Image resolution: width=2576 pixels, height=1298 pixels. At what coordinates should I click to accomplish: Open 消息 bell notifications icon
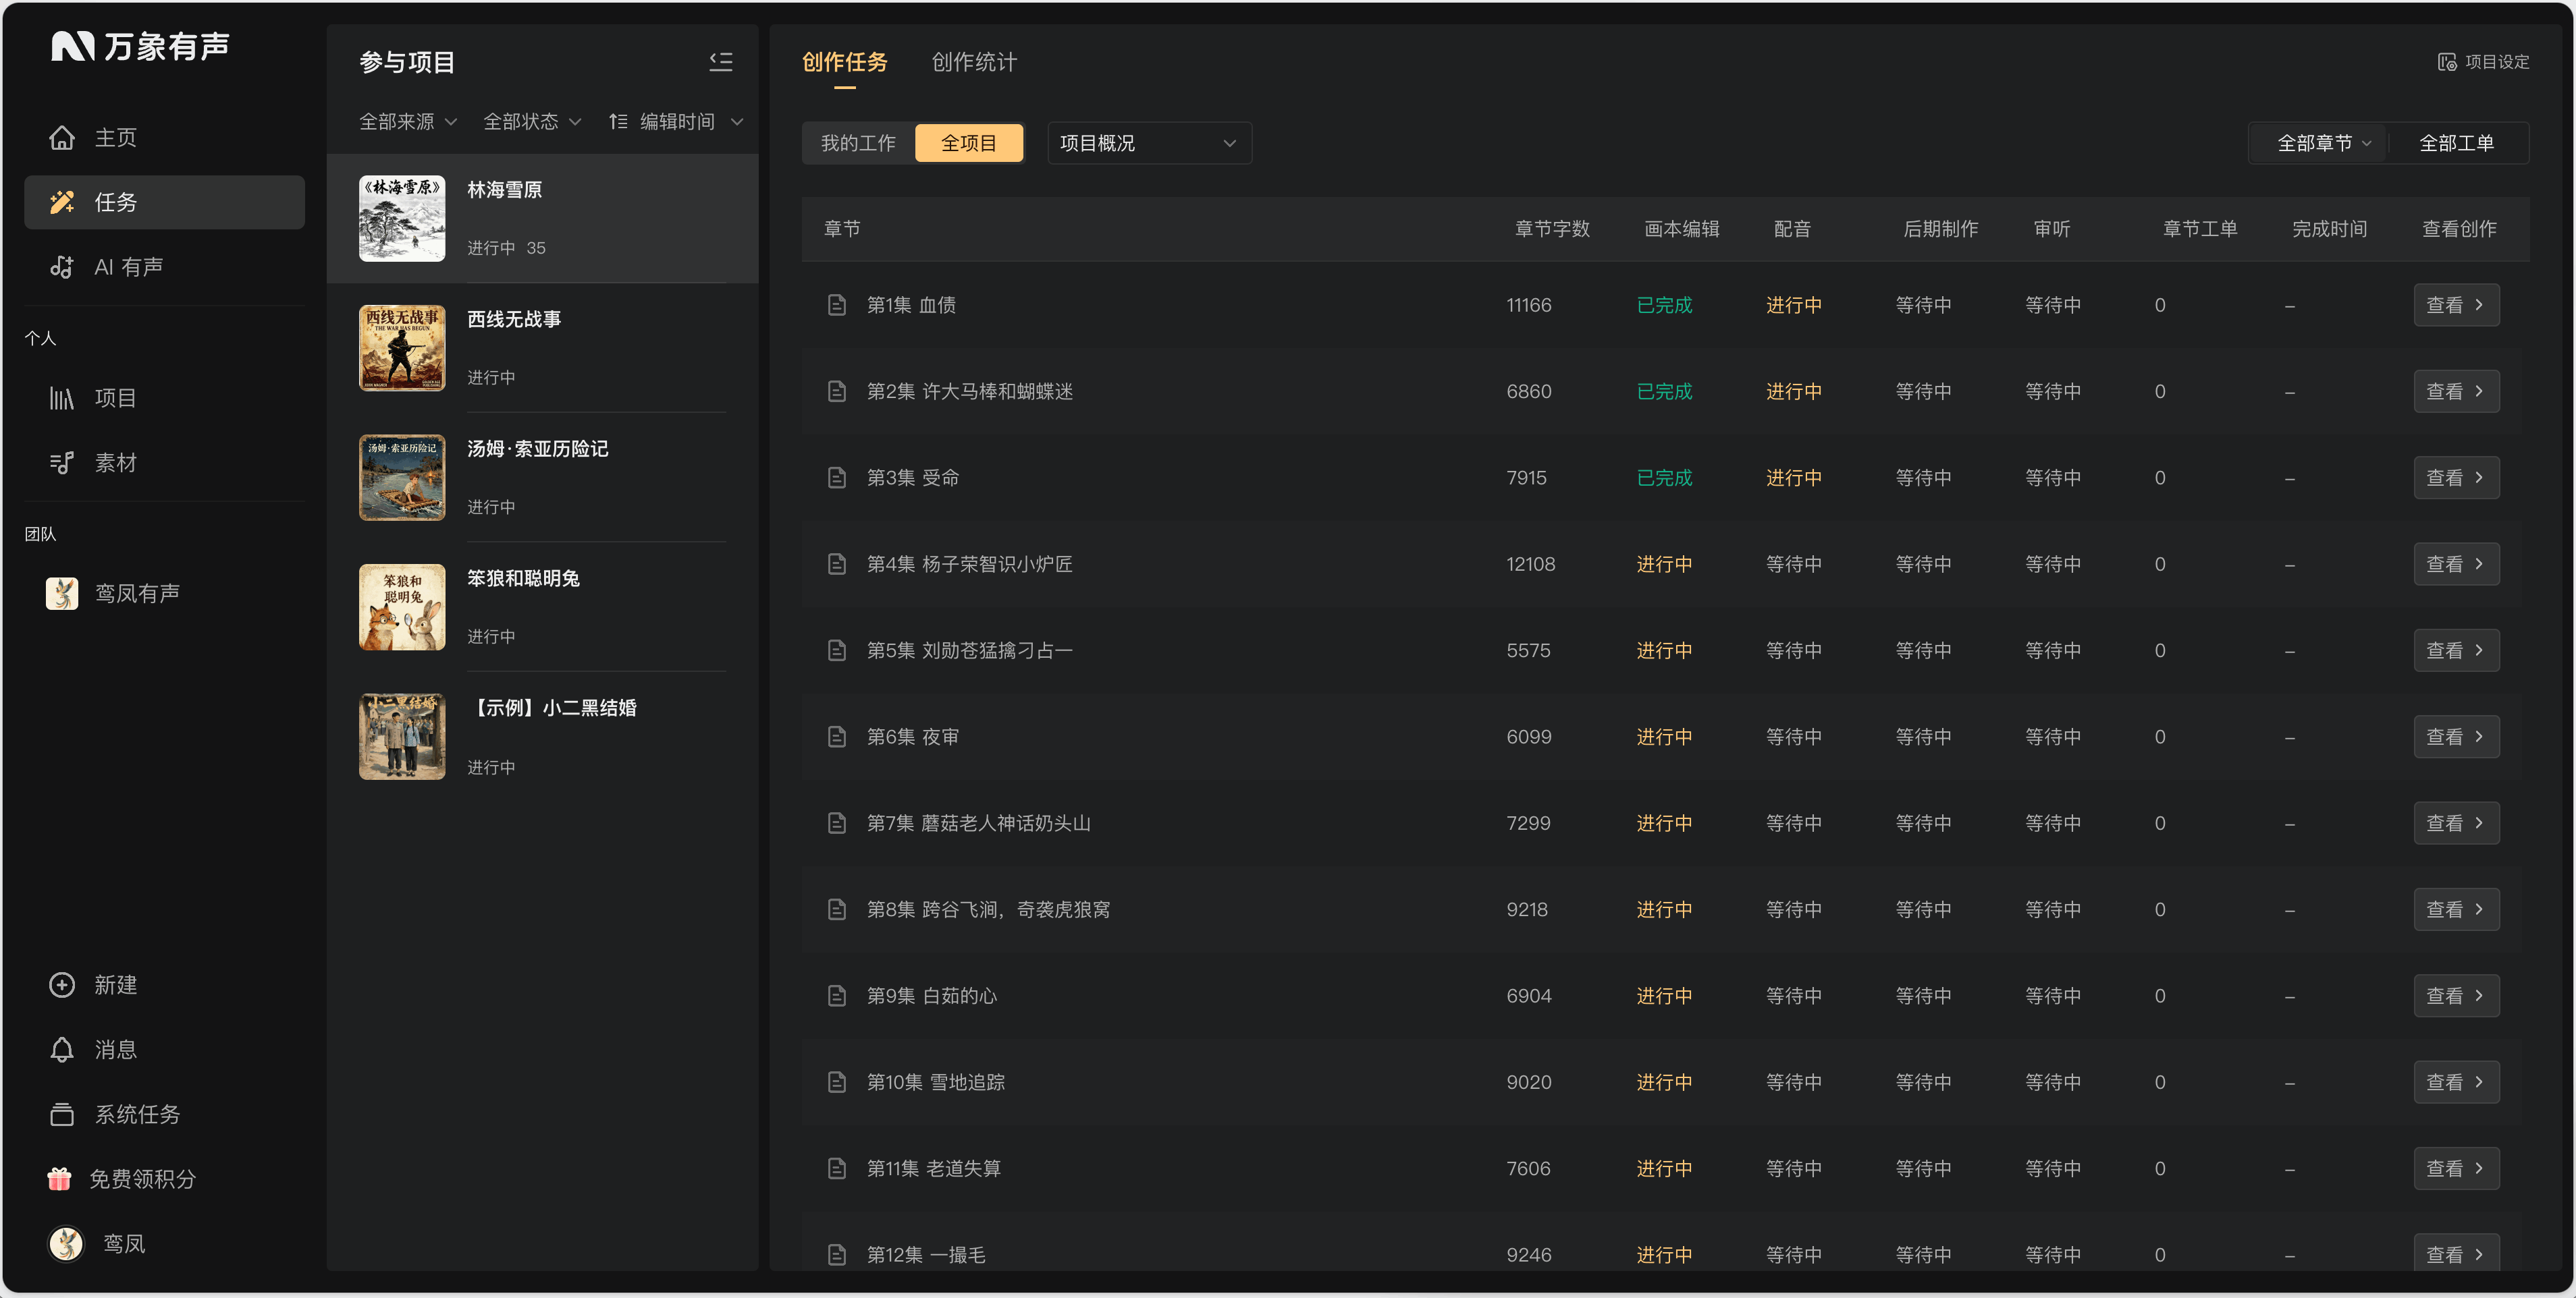pos(62,1049)
